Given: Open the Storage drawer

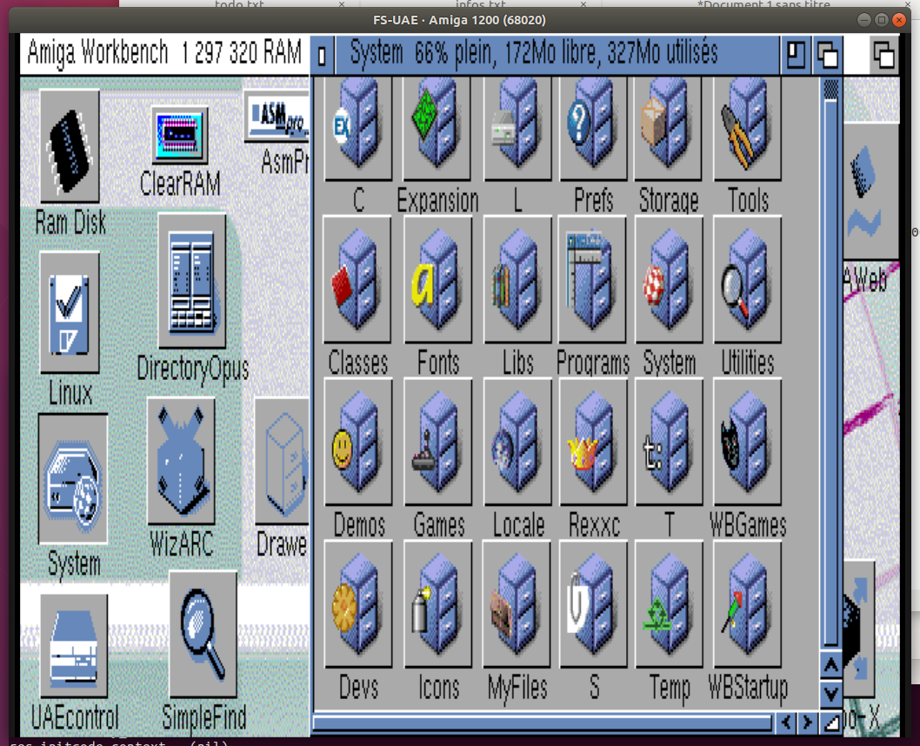Looking at the screenshot, I should 669,129.
